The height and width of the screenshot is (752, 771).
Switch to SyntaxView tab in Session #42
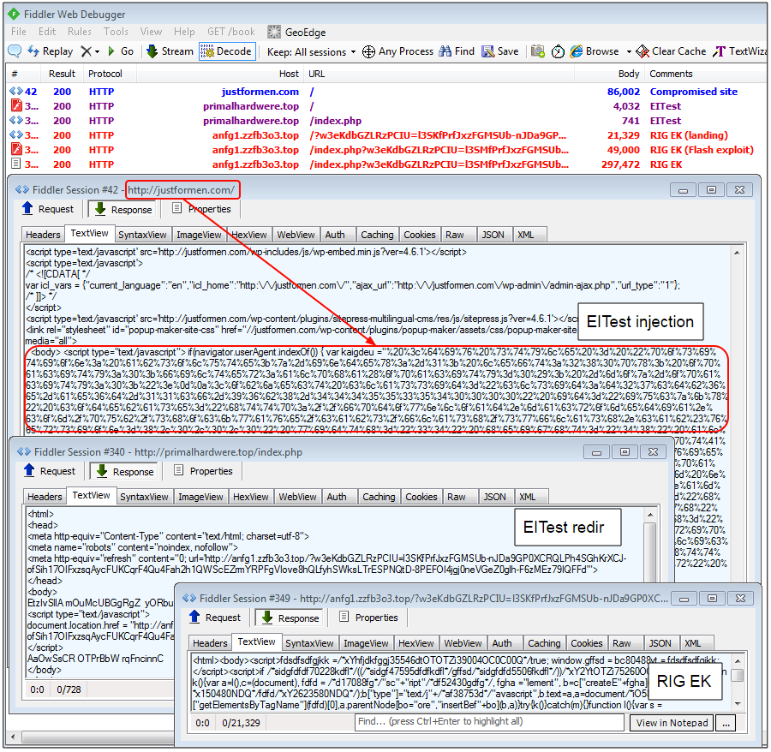[142, 235]
